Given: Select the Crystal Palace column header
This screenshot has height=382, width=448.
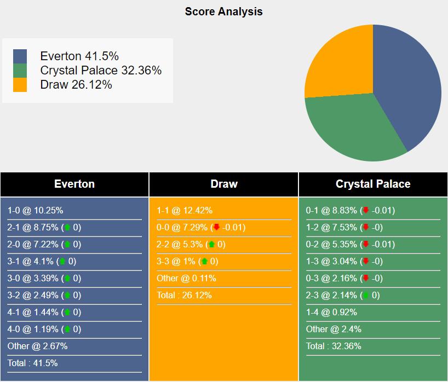Looking at the screenshot, I should tap(373, 184).
